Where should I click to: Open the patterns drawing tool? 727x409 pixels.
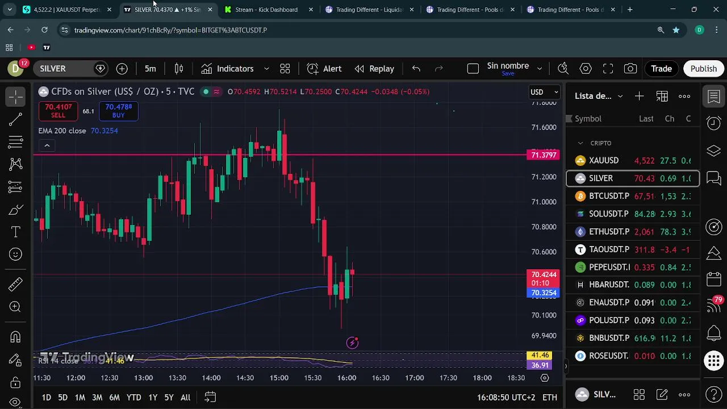[x=15, y=165]
